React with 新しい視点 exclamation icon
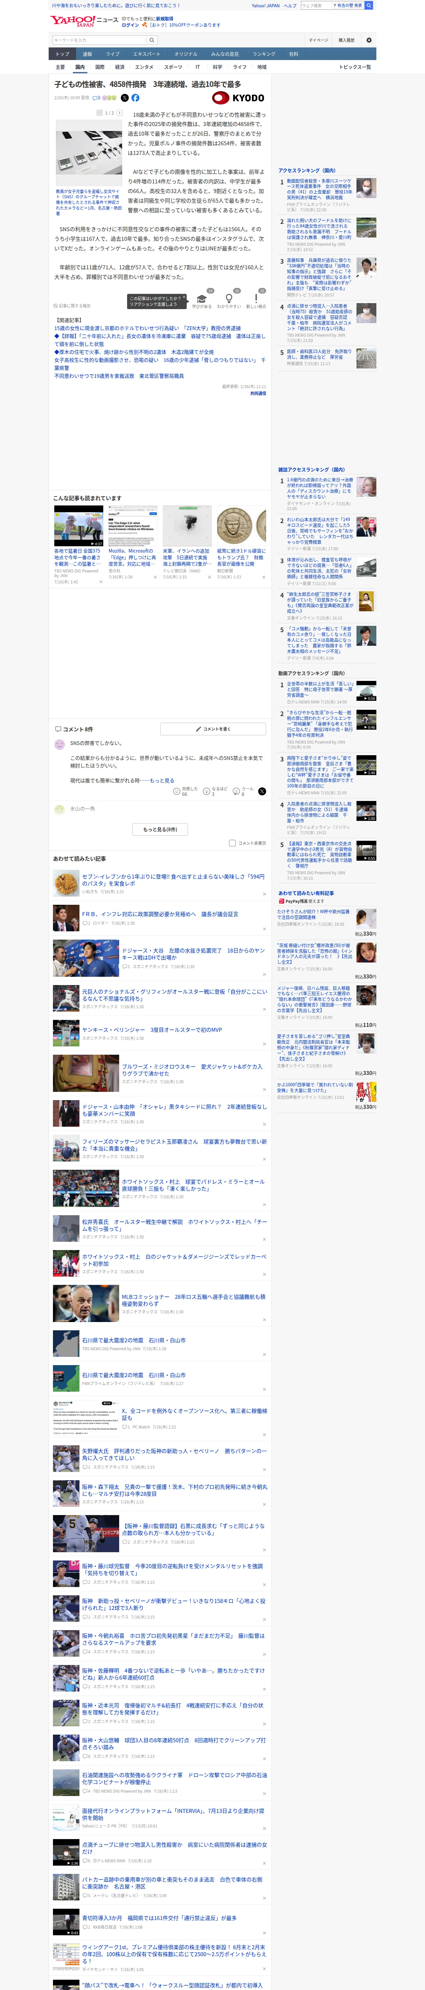The height and width of the screenshot is (1990, 425). (256, 299)
